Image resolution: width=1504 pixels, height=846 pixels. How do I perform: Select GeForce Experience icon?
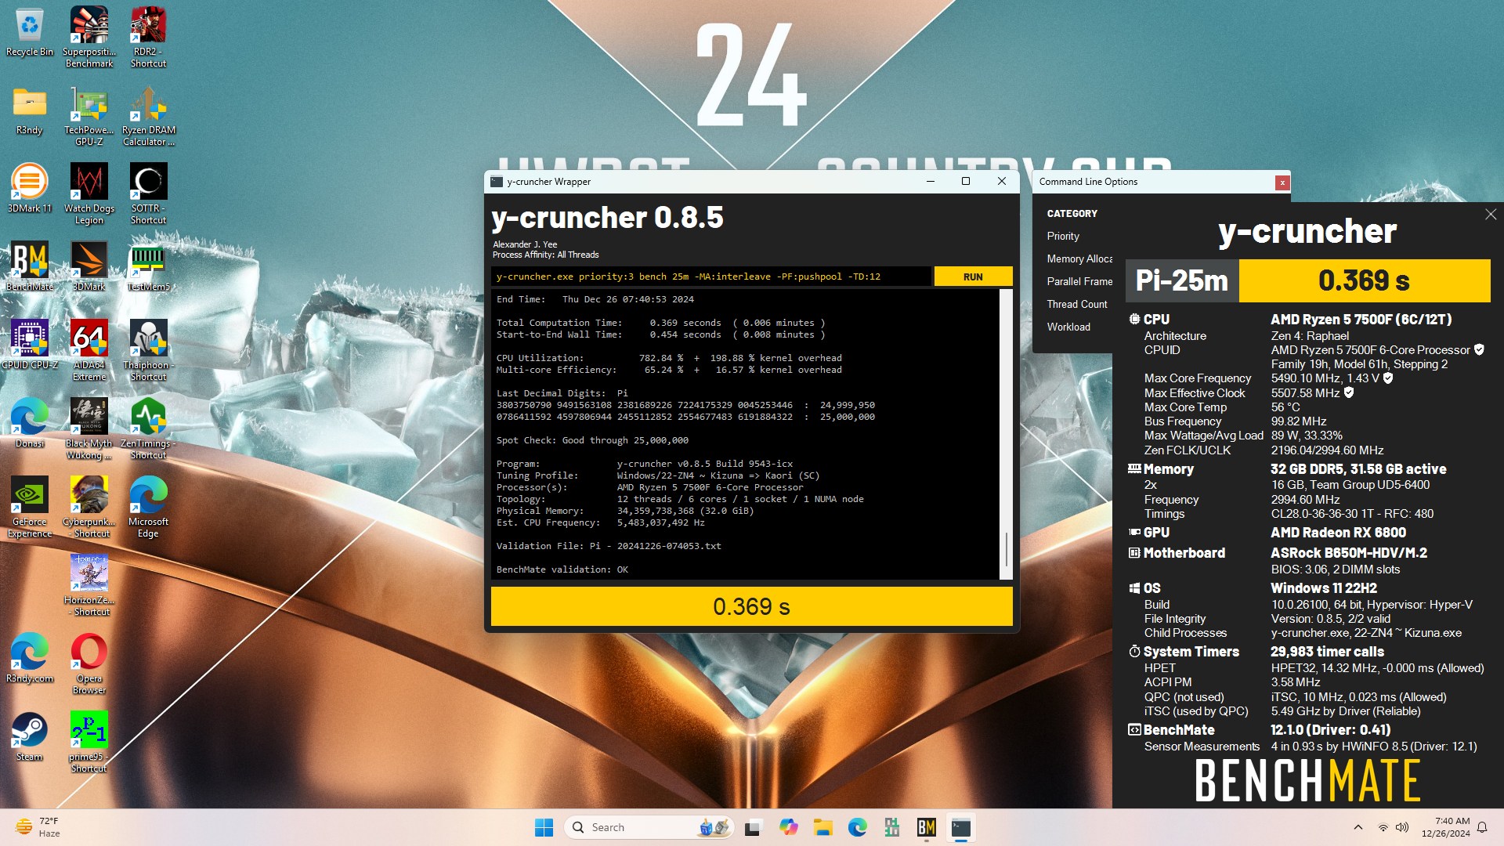coord(30,507)
